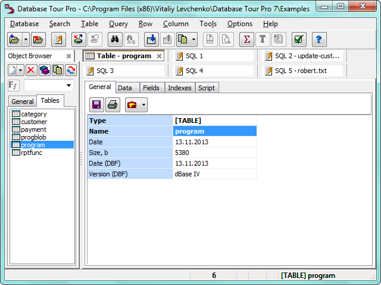The image size is (381, 285).
Task: Click the export data icon
Action: coord(167,39)
